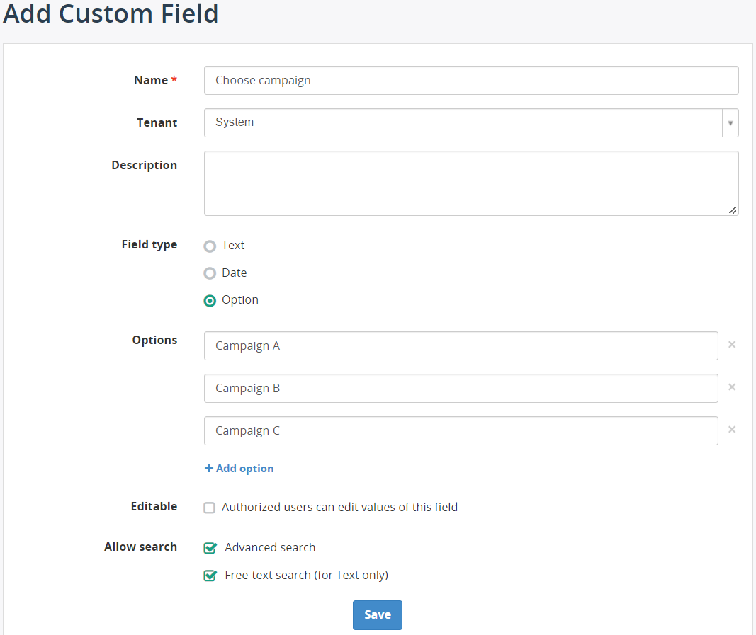This screenshot has height=635, width=756.
Task: Remove the Campaign A option
Action: pyautogui.click(x=731, y=345)
